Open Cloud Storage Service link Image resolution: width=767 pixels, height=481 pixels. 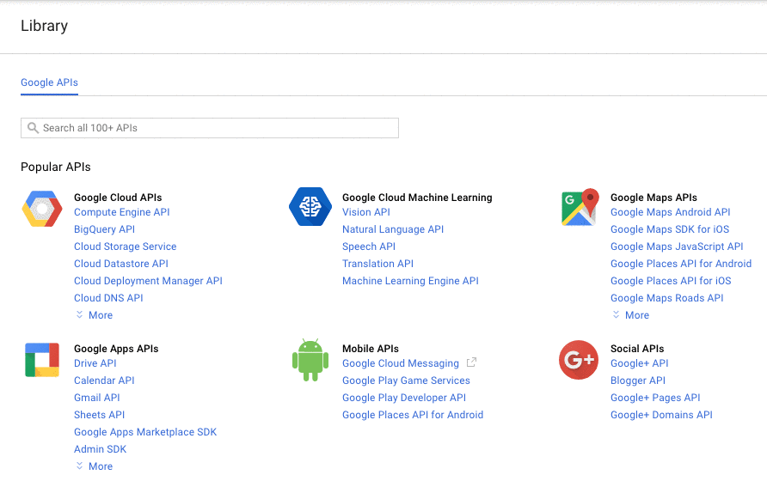(126, 247)
